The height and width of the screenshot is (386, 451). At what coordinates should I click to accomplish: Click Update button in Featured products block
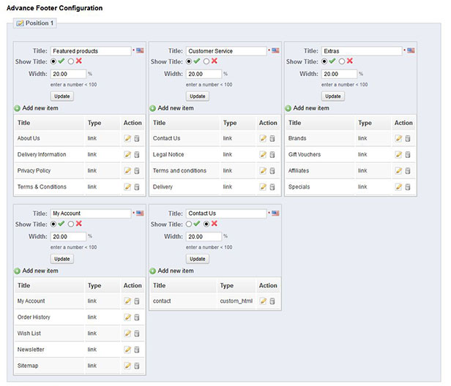coord(62,96)
